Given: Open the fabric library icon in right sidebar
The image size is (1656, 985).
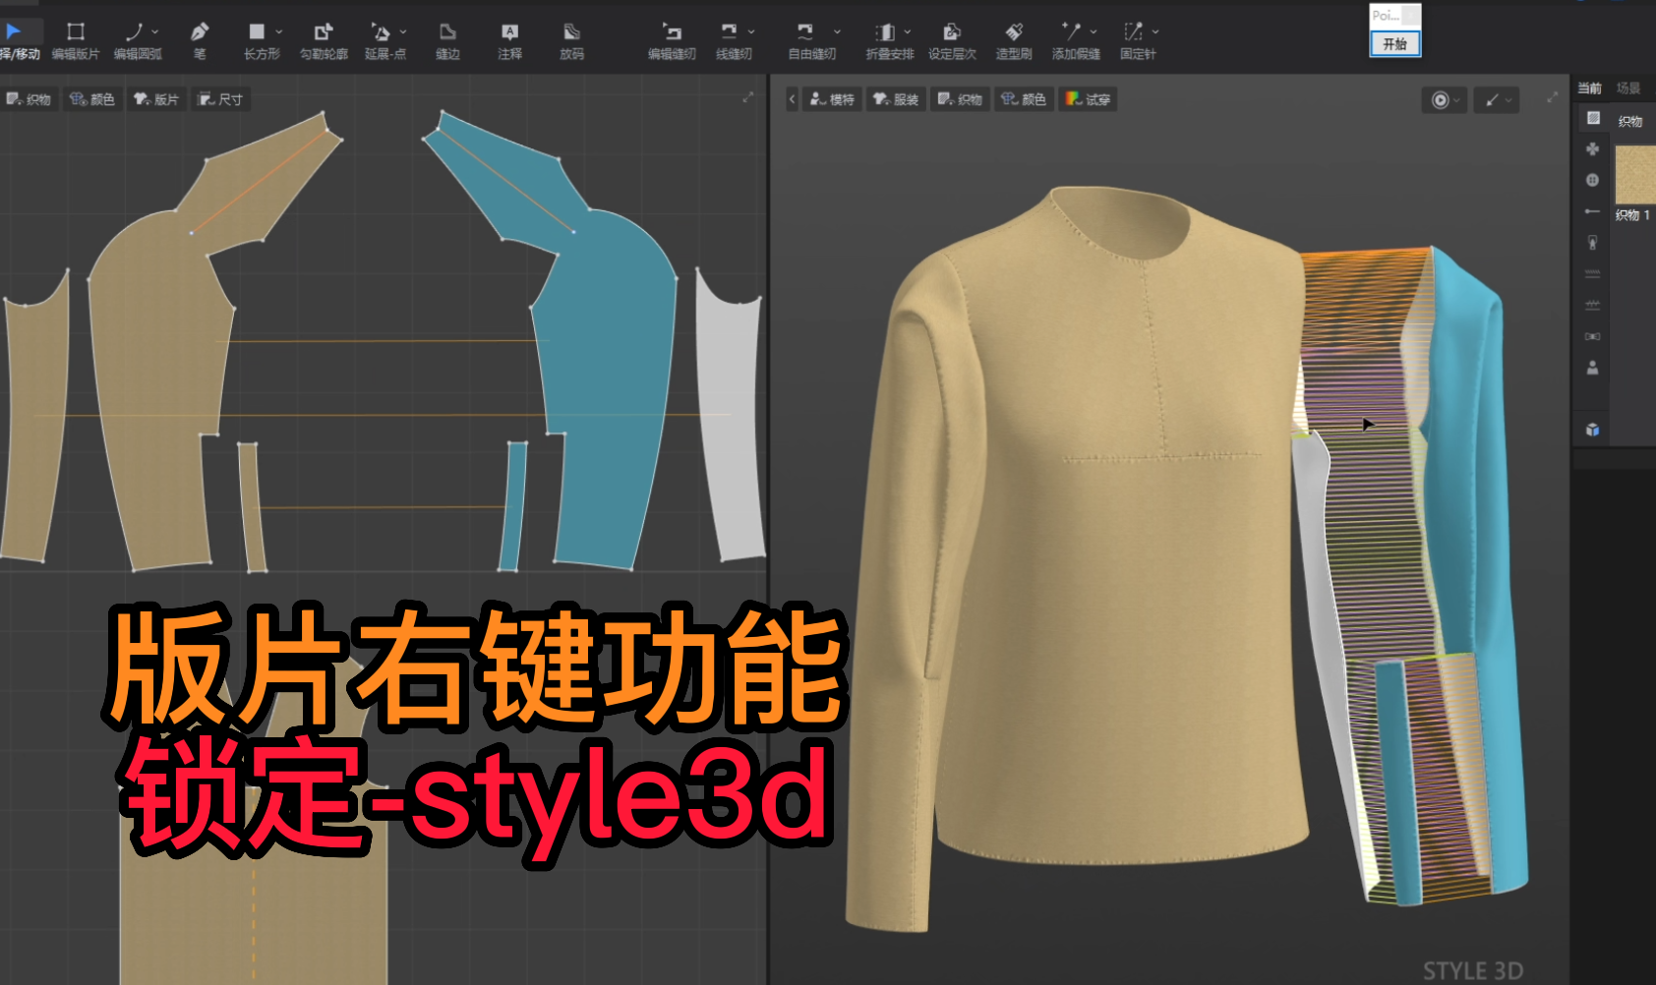Looking at the screenshot, I should point(1593,118).
